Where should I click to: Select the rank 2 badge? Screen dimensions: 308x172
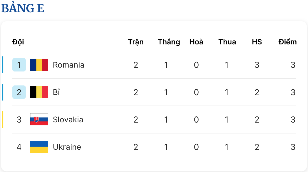pyautogui.click(x=19, y=92)
